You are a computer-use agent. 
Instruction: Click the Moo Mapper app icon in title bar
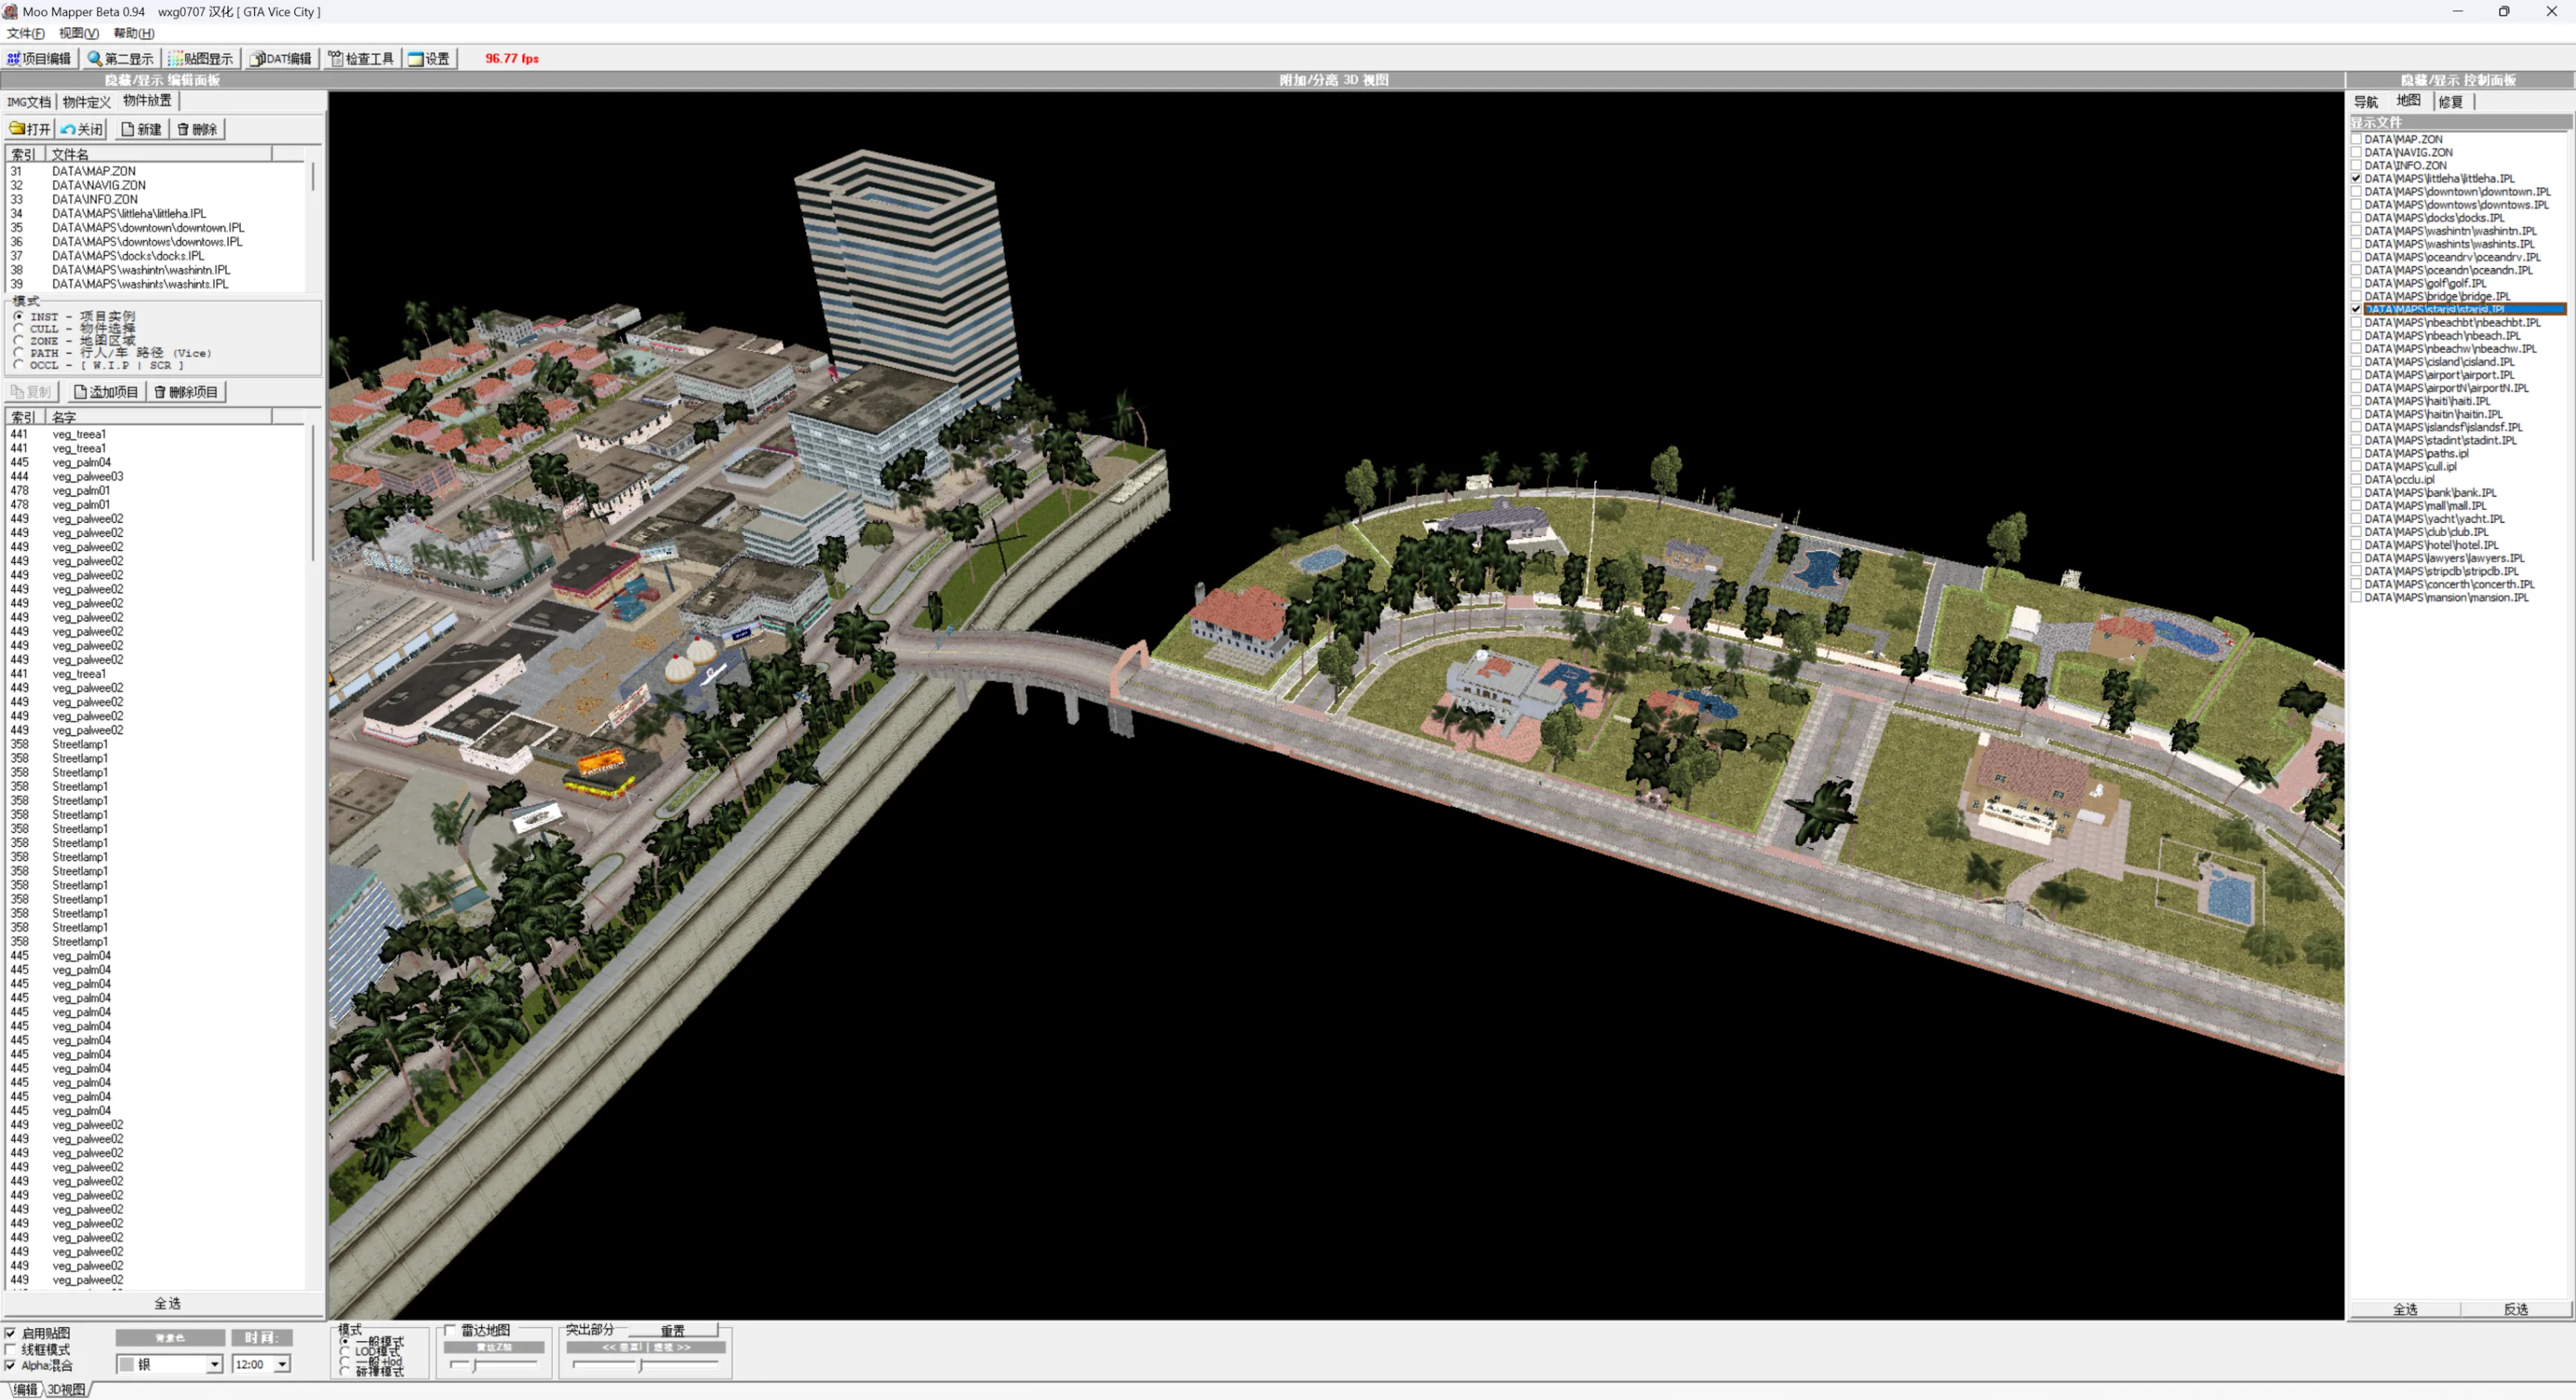pos(10,11)
